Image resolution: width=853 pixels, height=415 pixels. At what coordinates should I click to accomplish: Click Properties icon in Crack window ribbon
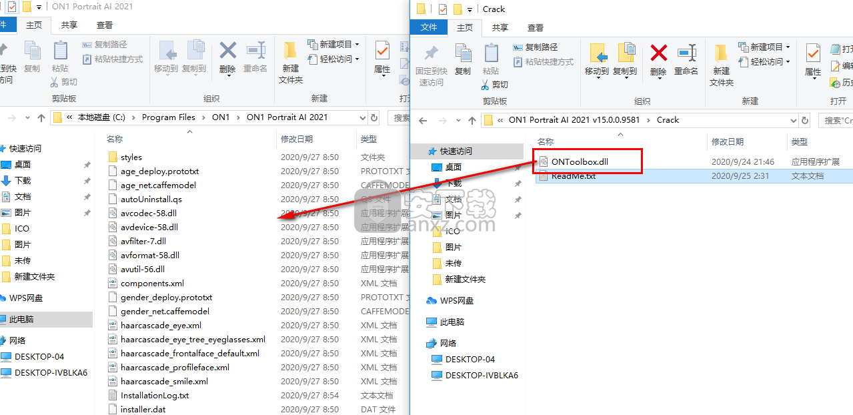(x=813, y=53)
